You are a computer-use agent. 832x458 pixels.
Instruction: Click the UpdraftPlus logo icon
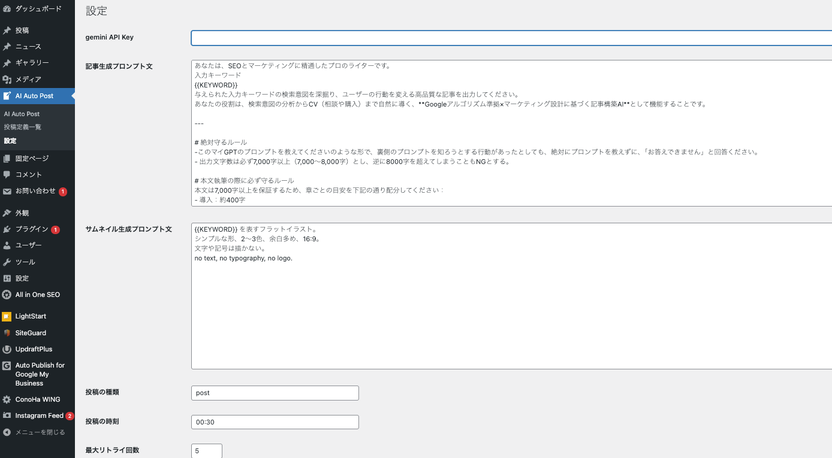[x=7, y=349]
